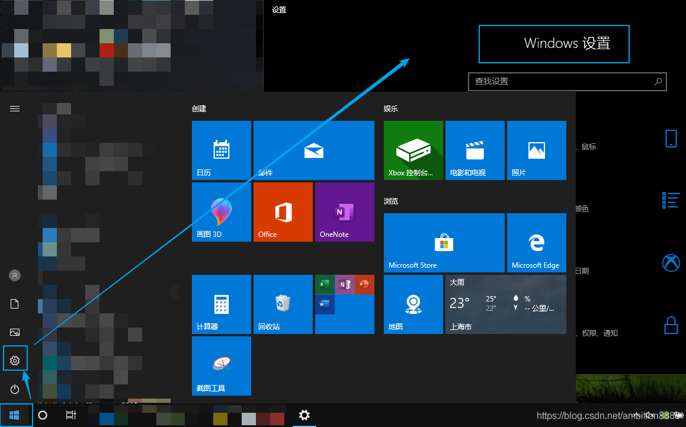
Task: Switch to Settings app on the taskbar
Action: (304, 415)
